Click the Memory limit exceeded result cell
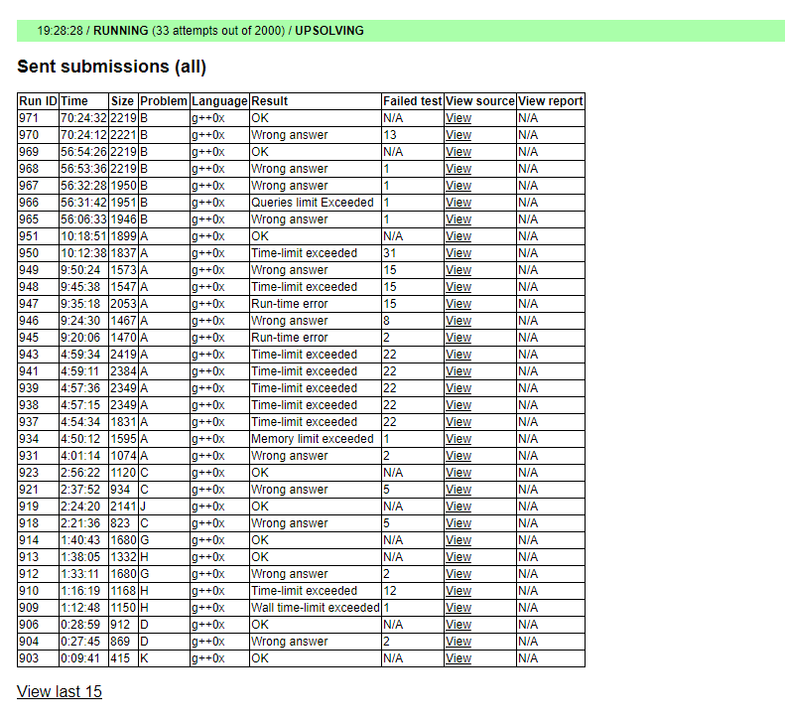The width and height of the screenshot is (785, 725). point(313,439)
